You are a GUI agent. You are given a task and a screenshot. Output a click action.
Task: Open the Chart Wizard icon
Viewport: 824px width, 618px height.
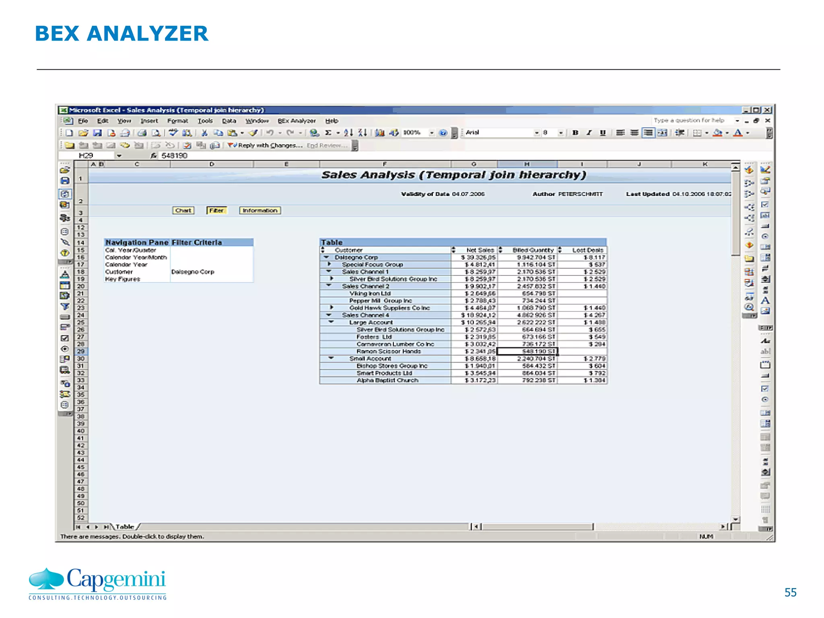tap(379, 133)
